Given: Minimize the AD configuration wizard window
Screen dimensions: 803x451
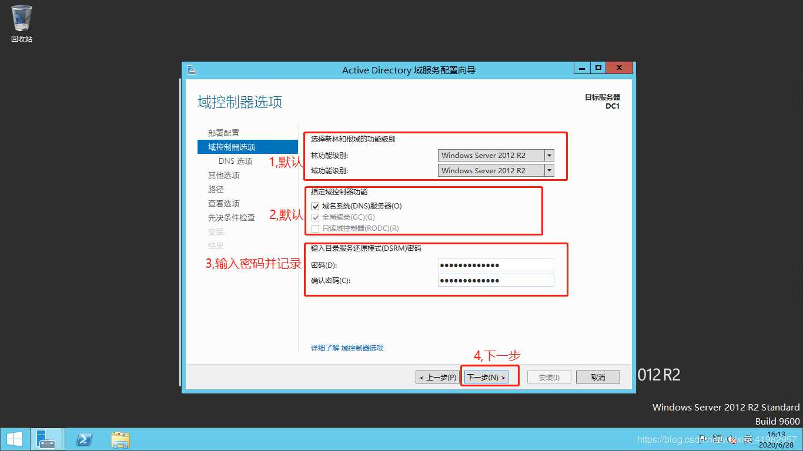Looking at the screenshot, I should click(582, 68).
